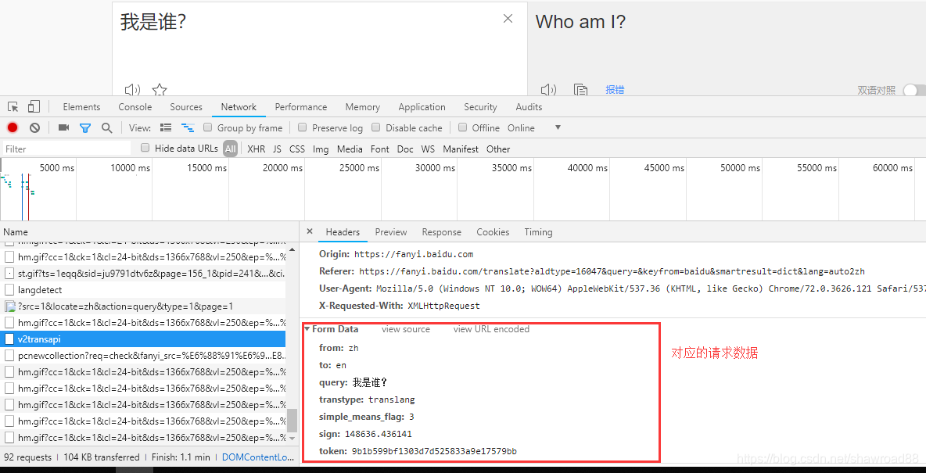
Task: Click the 报错 report error link
Action: click(615, 90)
